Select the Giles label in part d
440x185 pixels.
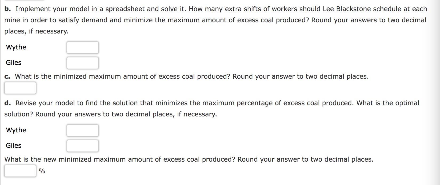click(14, 146)
